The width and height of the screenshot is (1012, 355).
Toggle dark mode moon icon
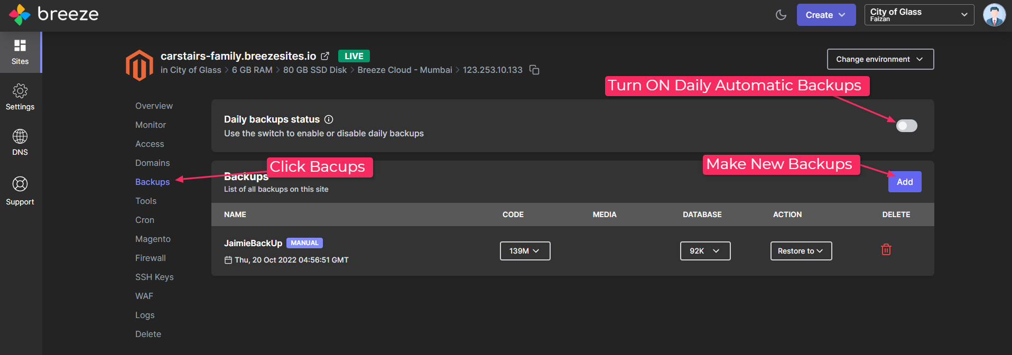[x=781, y=15]
